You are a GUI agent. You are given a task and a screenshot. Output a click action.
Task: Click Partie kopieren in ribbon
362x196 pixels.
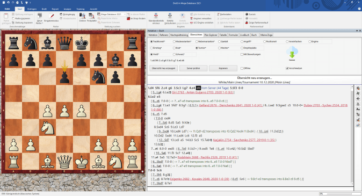21,18
